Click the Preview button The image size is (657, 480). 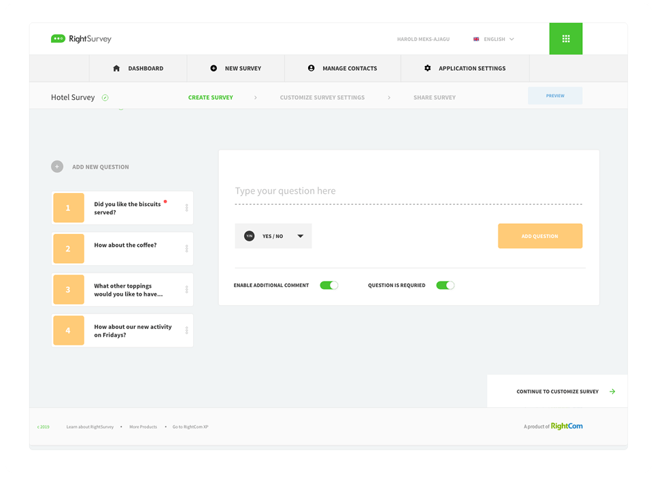coord(554,96)
